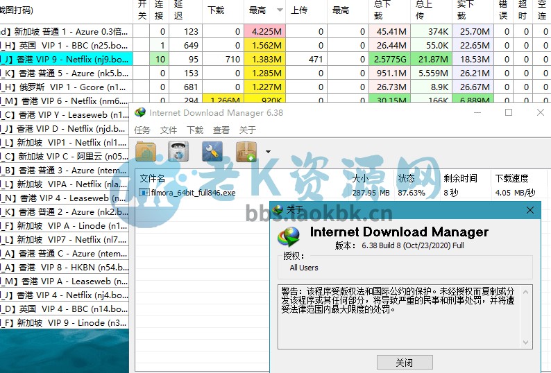Select the 香港 VIP A - Leaseweb row
The image size is (551, 373).
point(65,281)
